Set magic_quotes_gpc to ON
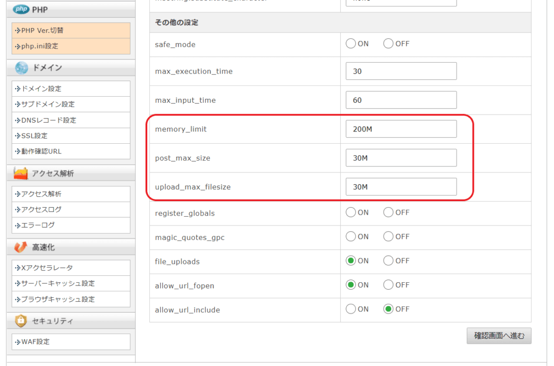 point(351,236)
